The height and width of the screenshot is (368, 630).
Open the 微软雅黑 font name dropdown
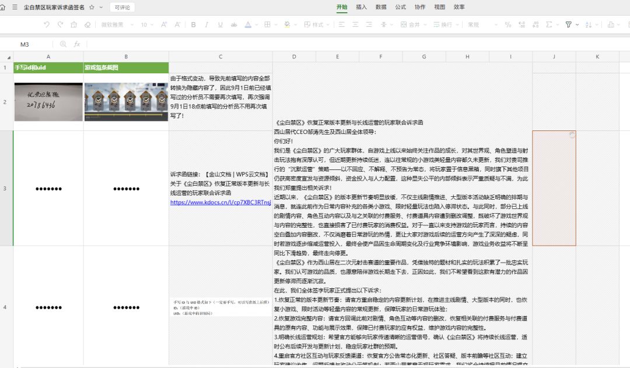(x=117, y=25)
